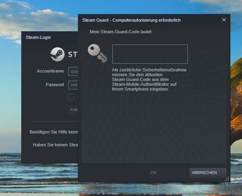The width and height of the screenshot is (242, 196).
Task: Click 'Mein Steam-Guard-Code lautet:' label
Action: click(x=121, y=32)
